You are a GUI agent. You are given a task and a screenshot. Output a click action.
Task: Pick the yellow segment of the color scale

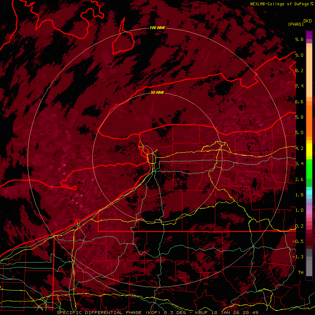coord(309,150)
